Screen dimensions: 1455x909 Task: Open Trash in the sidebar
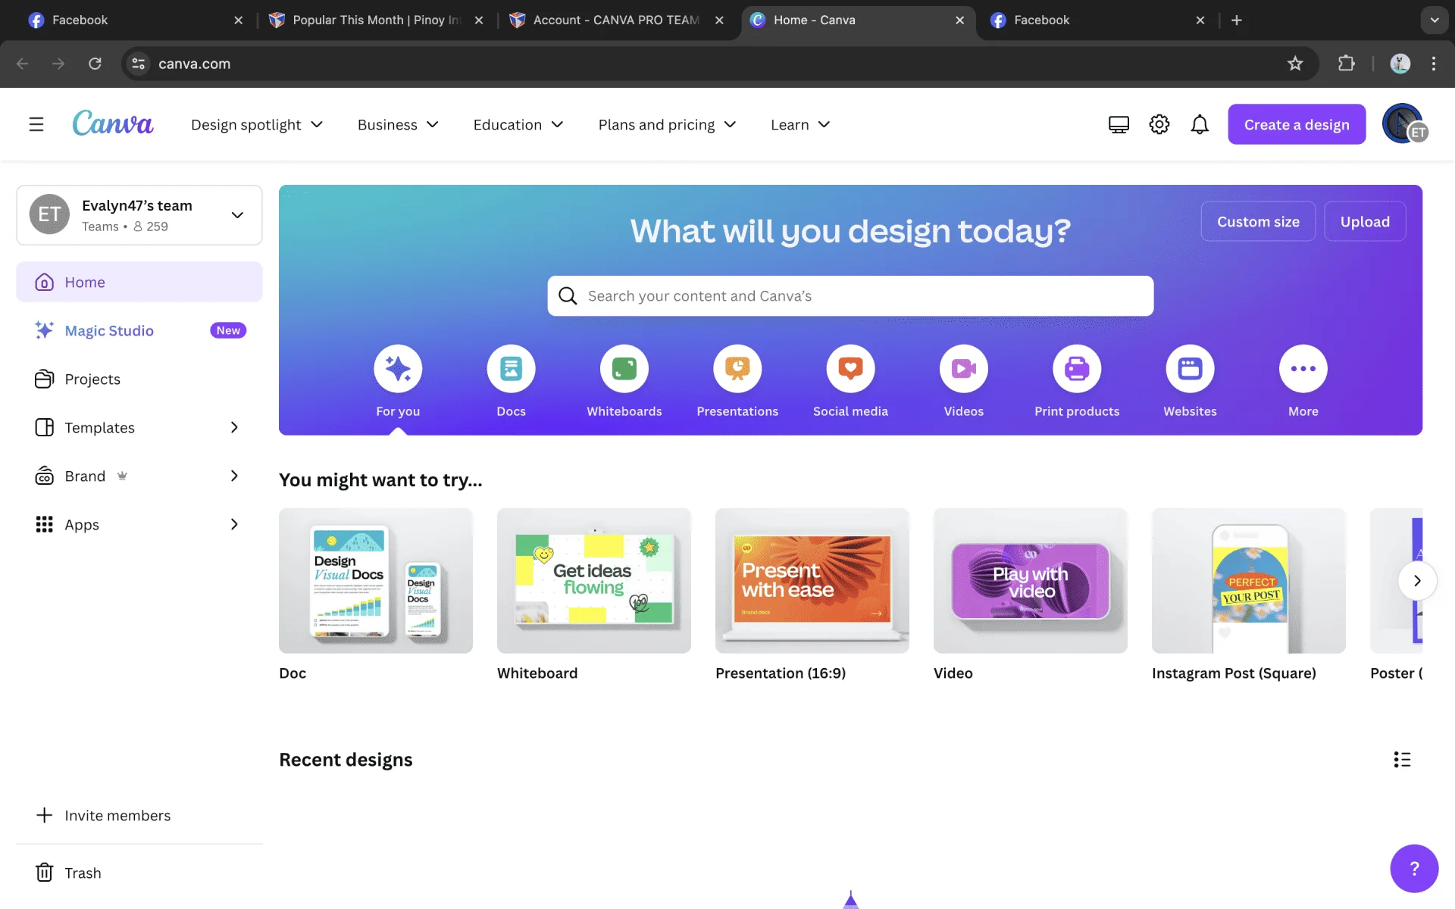(x=139, y=873)
